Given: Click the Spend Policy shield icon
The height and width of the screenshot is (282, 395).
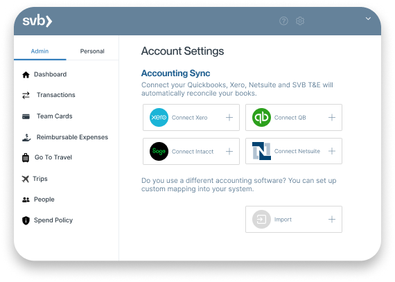Looking at the screenshot, I should click(x=26, y=220).
